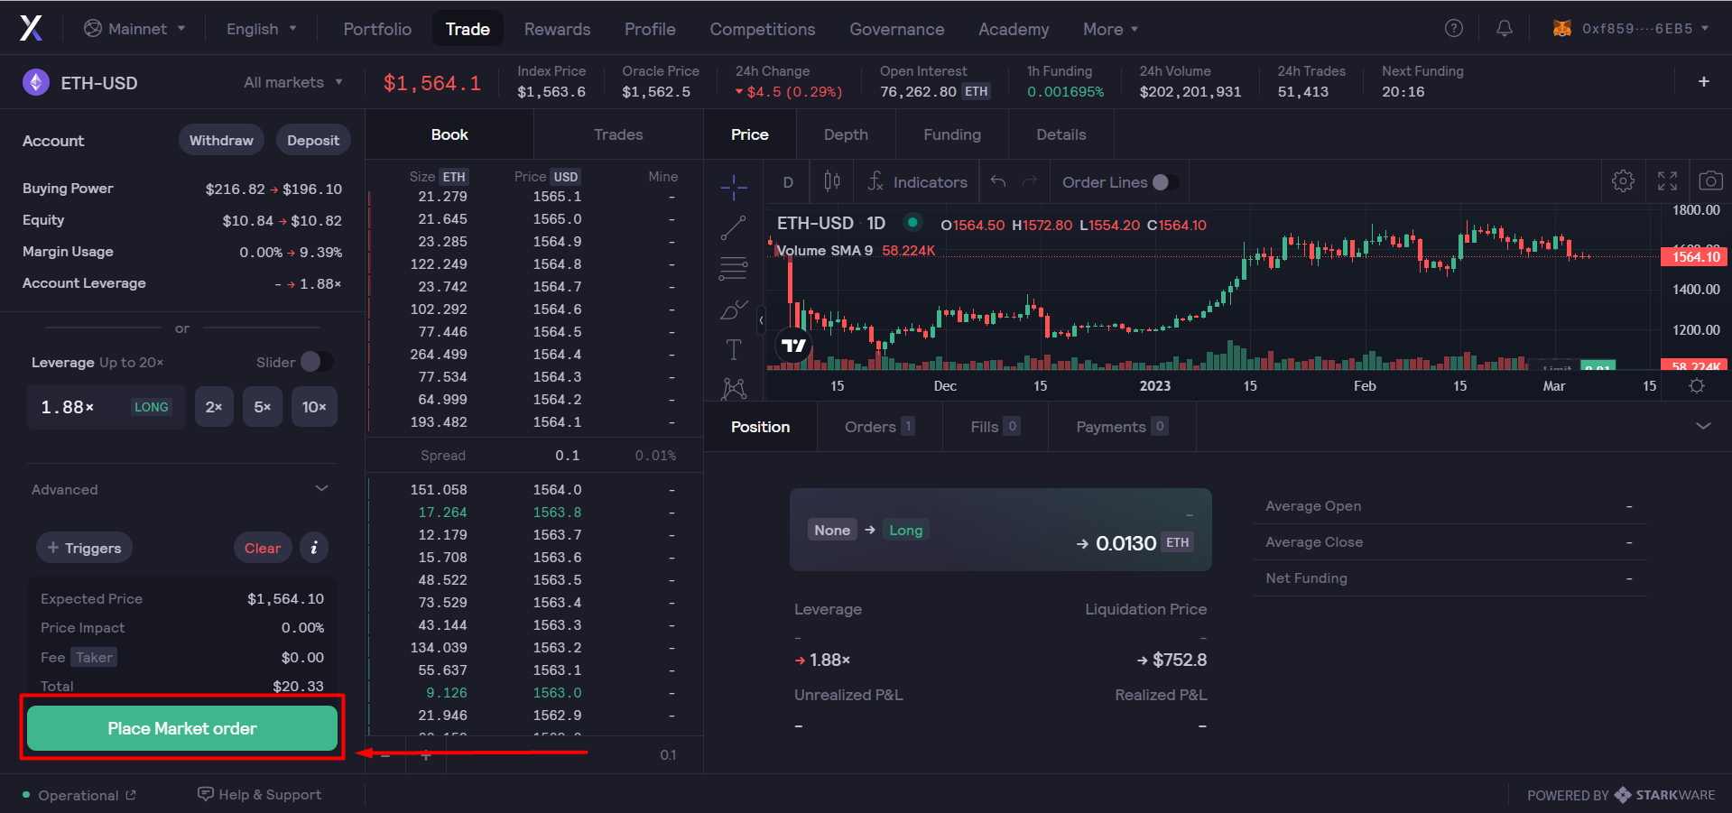
Task: Click the ETH-USD Ethereum market icon
Action: (36, 82)
